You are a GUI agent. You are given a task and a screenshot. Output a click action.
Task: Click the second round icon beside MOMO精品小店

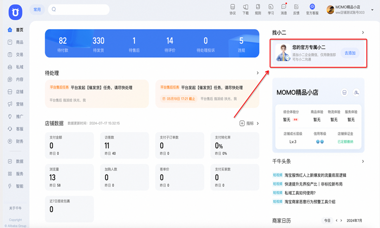click(356, 92)
